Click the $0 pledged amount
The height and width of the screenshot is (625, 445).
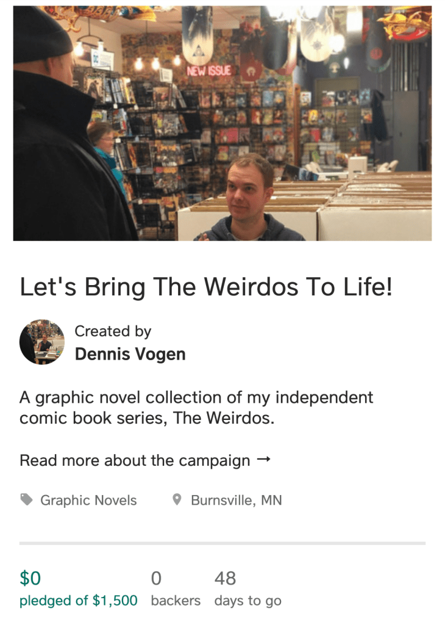30,578
